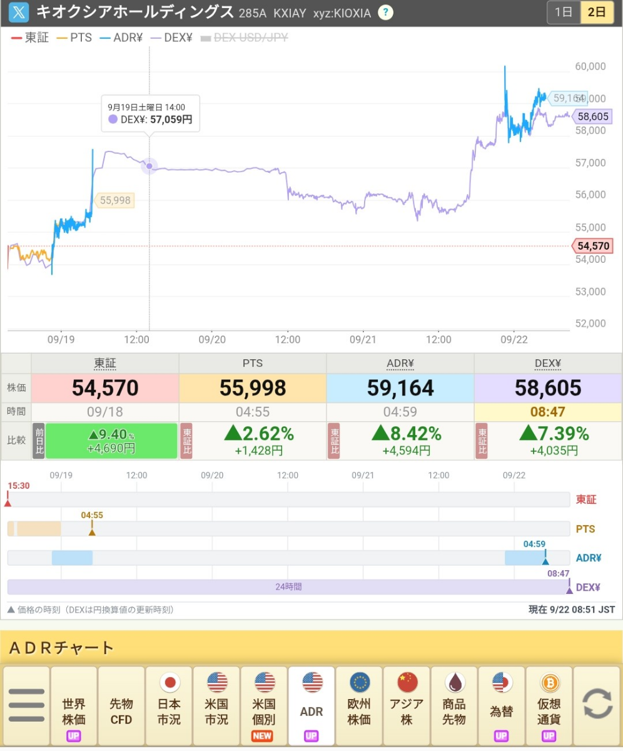Viewport: 623px width, 751px height.
Task: Open 仮想通貨 with Bitcoin icon
Action: tap(549, 705)
